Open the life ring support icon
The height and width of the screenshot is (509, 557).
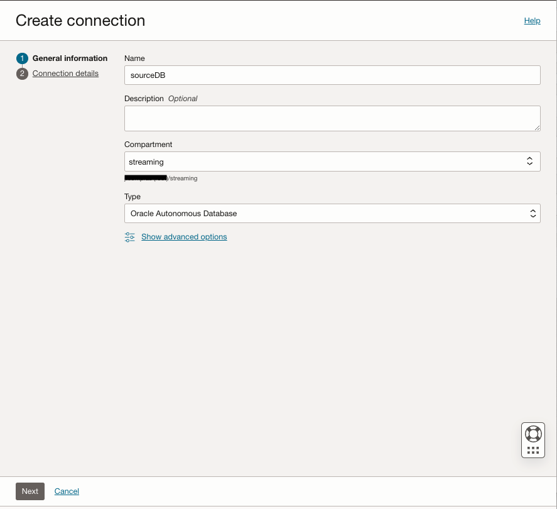(533, 434)
